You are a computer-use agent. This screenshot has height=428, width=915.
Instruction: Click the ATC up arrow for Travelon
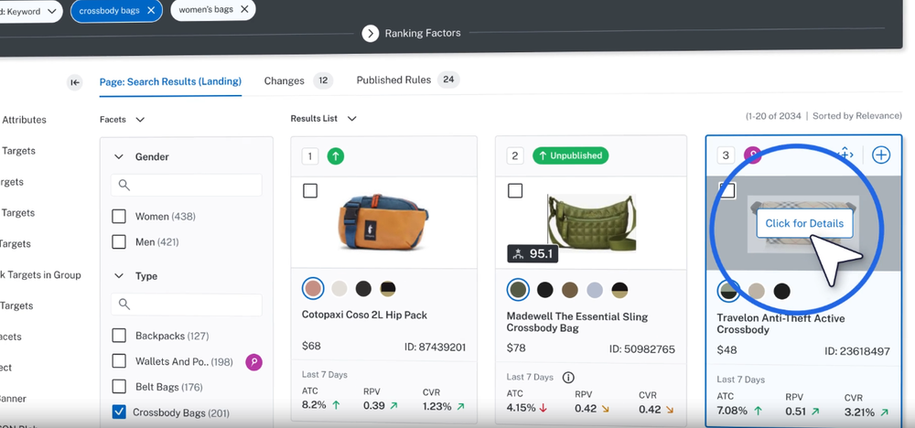[x=758, y=411]
